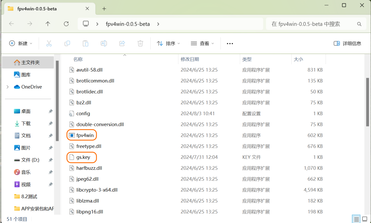Open a new tab with plus button

click(x=104, y=9)
